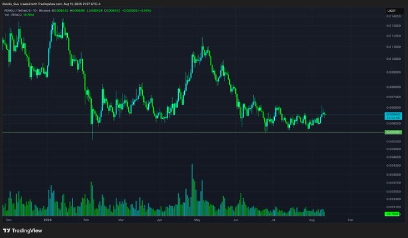Click the 0.004300 price scale label
Screen dimensions: 408x238
(394, 166)
